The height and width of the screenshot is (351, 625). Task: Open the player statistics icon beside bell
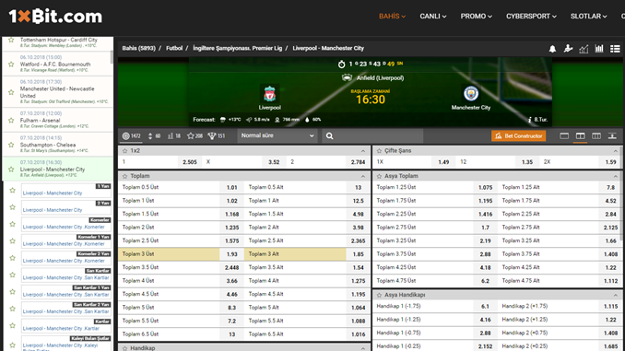[x=568, y=49]
